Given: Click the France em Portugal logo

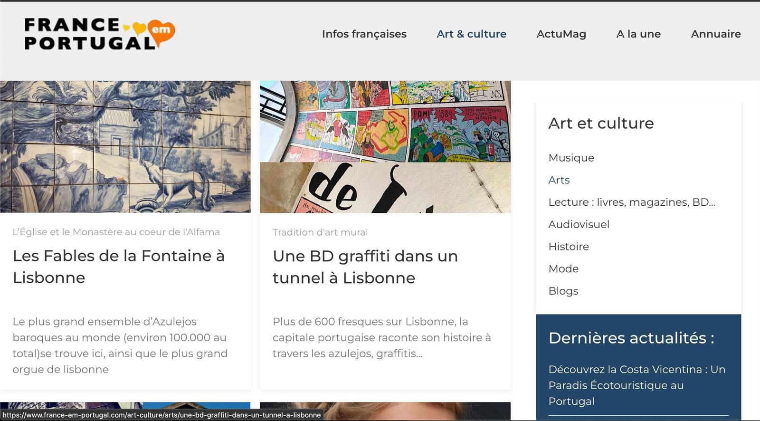Looking at the screenshot, I should click(x=99, y=34).
